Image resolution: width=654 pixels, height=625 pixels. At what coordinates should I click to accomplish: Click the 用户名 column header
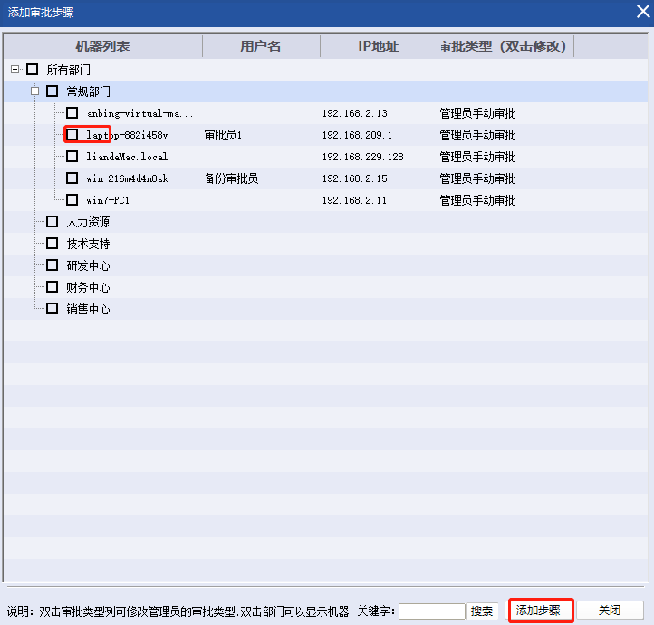pyautogui.click(x=261, y=46)
